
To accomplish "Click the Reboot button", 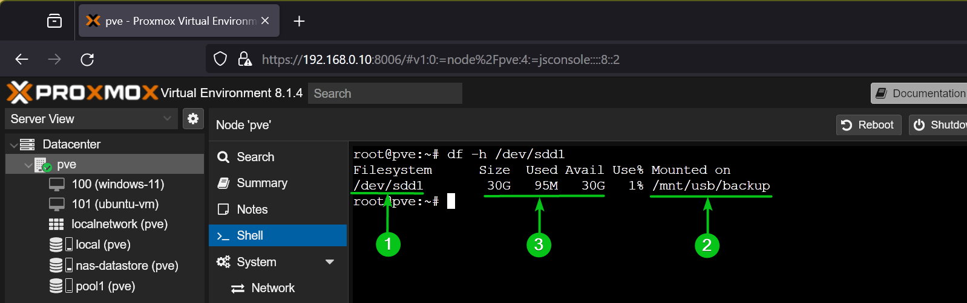I will click(x=868, y=125).
